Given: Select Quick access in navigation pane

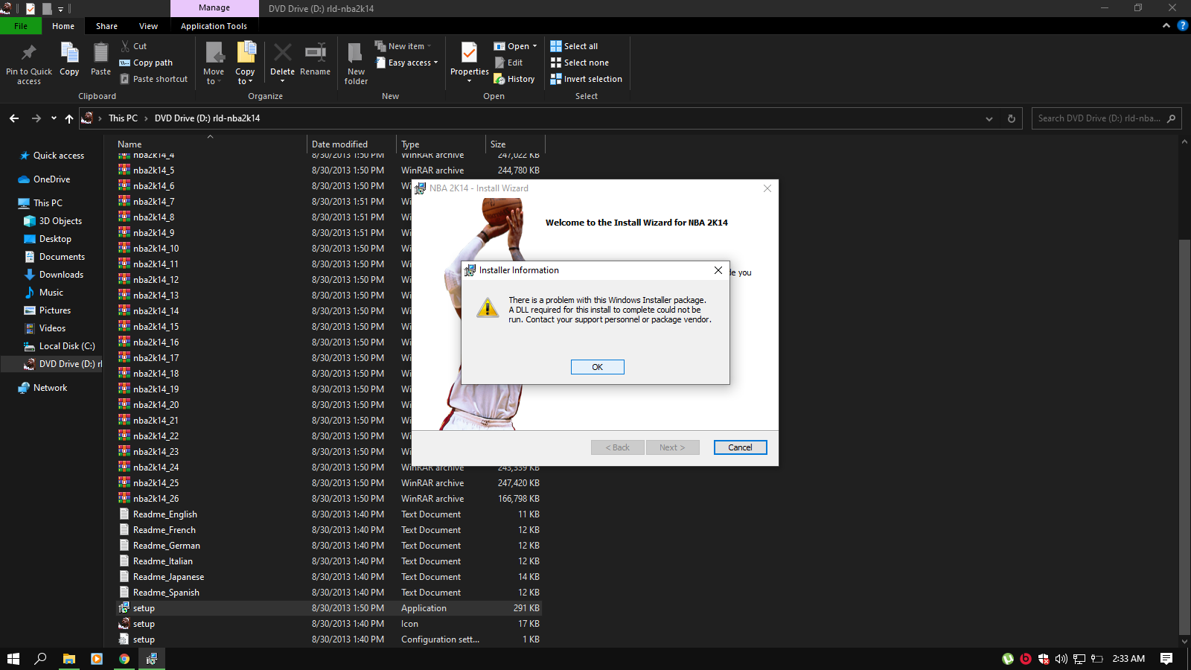Looking at the screenshot, I should click(58, 156).
